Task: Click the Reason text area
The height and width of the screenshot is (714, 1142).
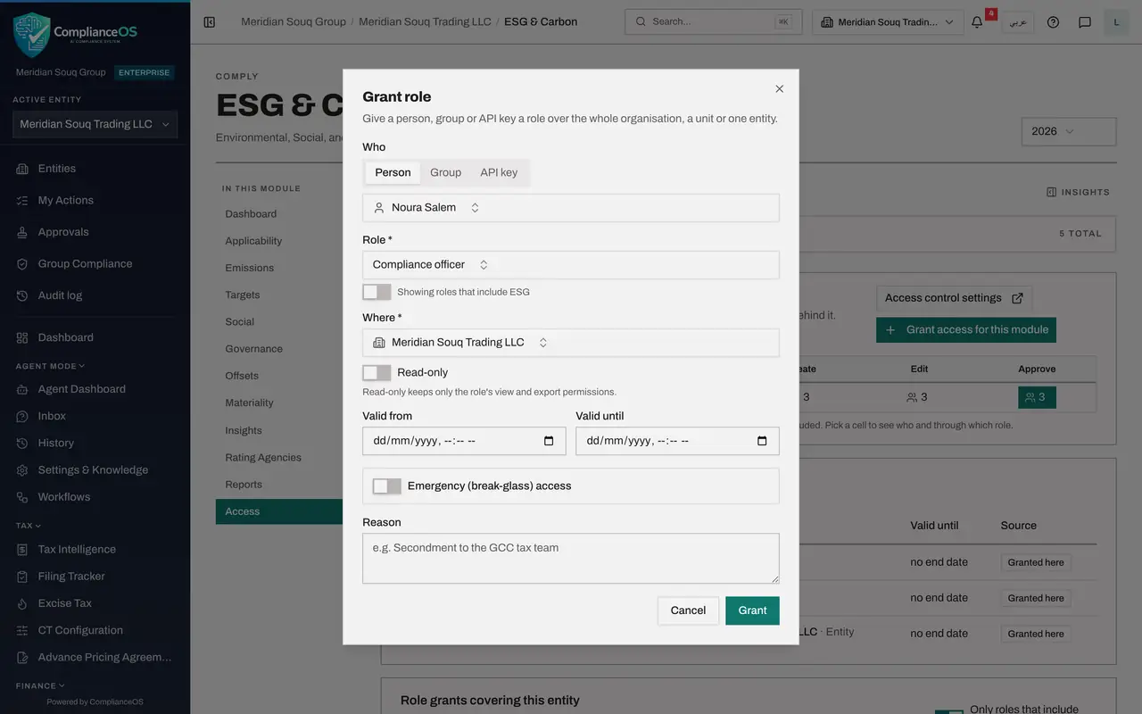Action: point(571,559)
